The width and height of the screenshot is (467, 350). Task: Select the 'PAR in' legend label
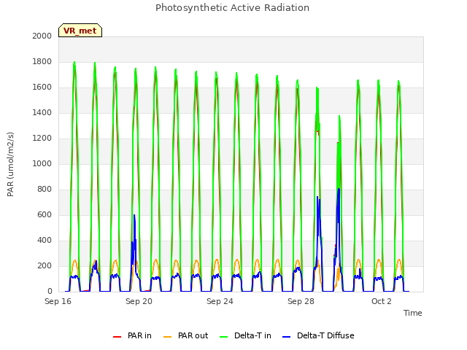pos(139,335)
